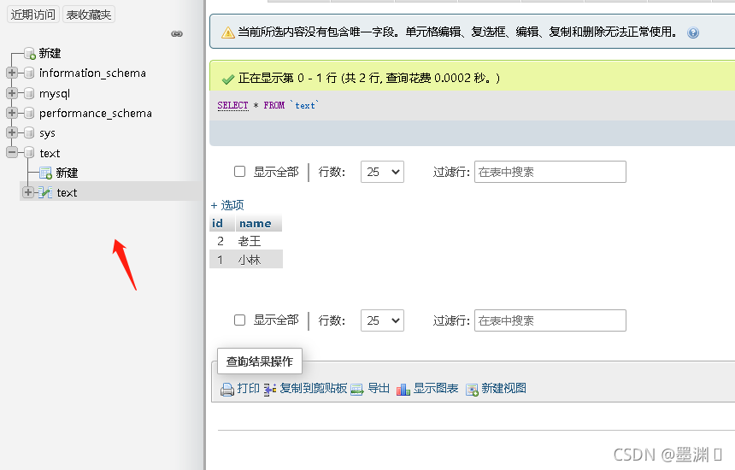Open the lower row count dropdown
The width and height of the screenshot is (735, 470).
pos(382,320)
